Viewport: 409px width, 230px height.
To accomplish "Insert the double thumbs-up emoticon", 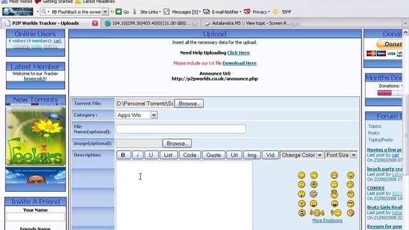I will coord(317,213).
